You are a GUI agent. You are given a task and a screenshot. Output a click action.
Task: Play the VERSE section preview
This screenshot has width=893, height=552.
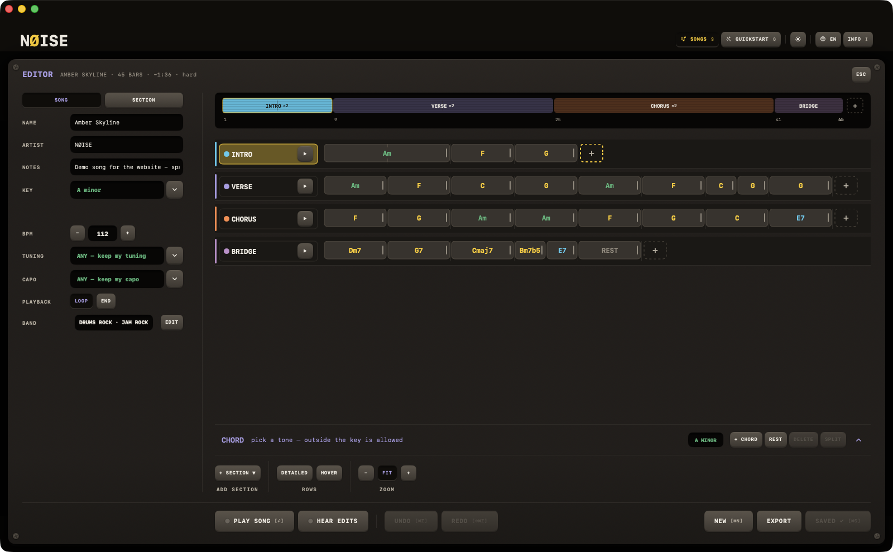(x=305, y=186)
